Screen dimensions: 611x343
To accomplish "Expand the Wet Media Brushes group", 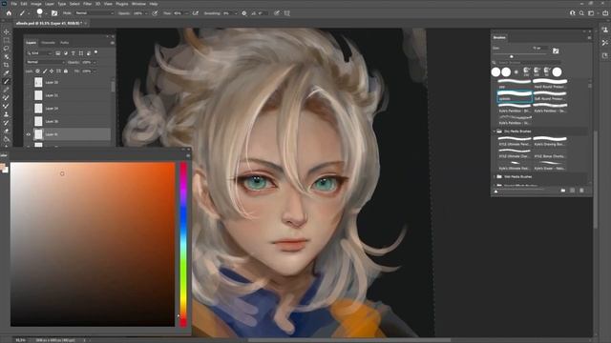I will 495,177.
